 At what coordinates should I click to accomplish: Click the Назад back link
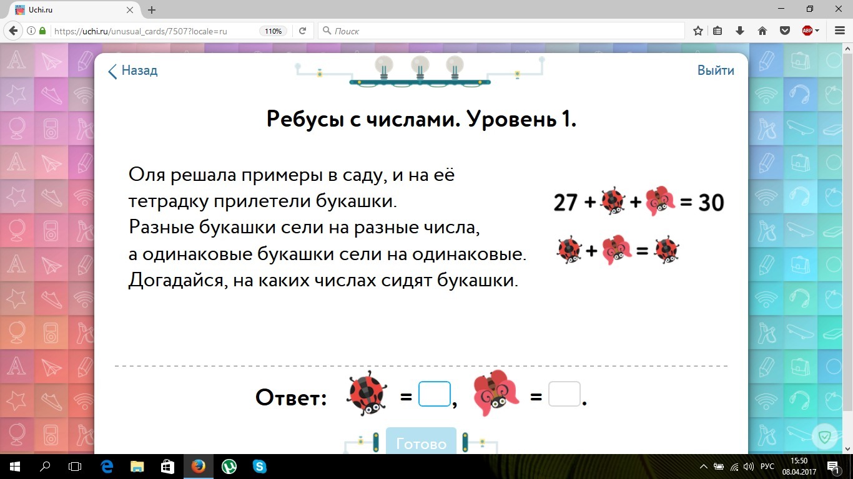point(132,71)
